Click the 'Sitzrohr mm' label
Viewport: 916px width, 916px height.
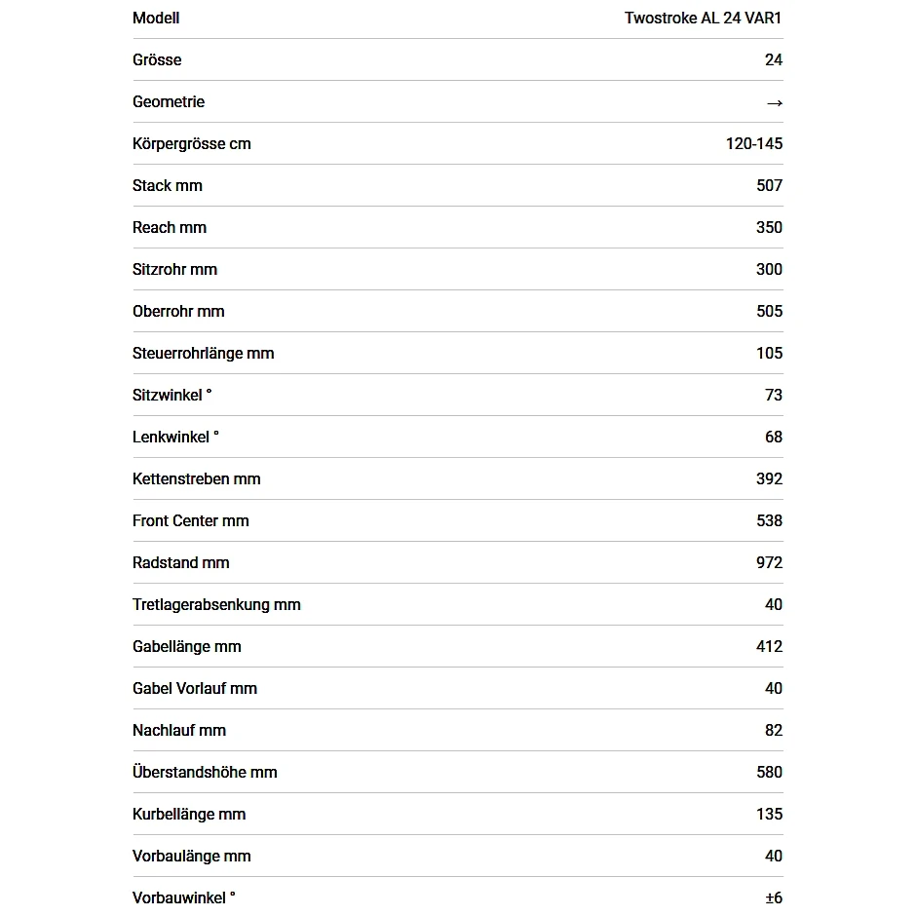pos(174,269)
